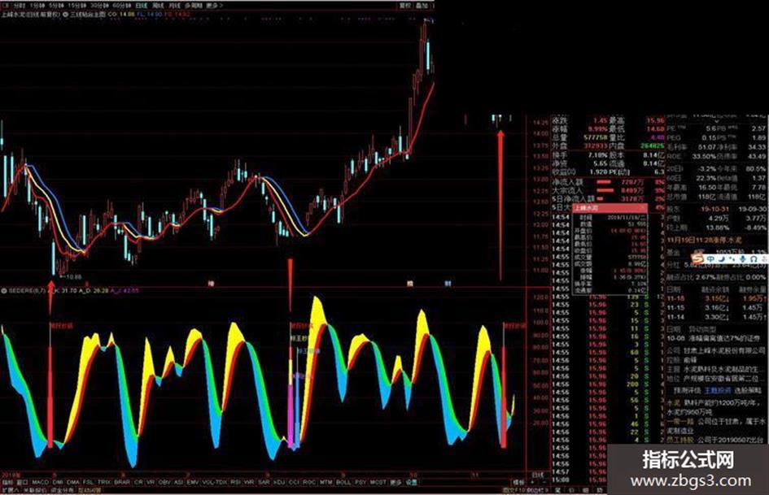Click the 大宗流入 money flow row
The image size is (769, 495).
[607, 190]
